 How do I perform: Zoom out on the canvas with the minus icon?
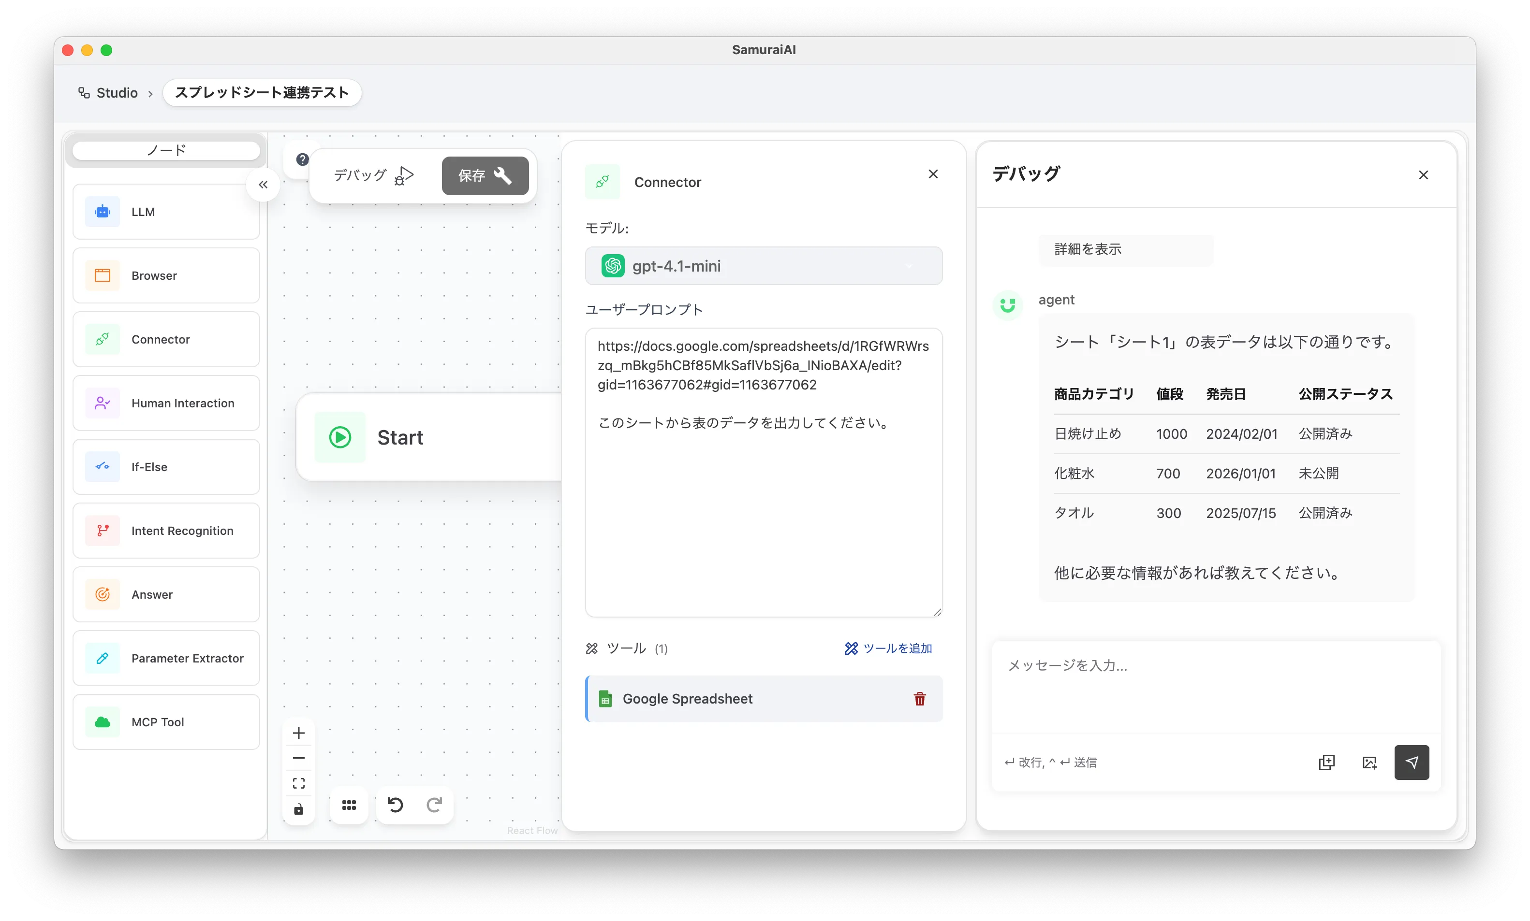click(299, 758)
